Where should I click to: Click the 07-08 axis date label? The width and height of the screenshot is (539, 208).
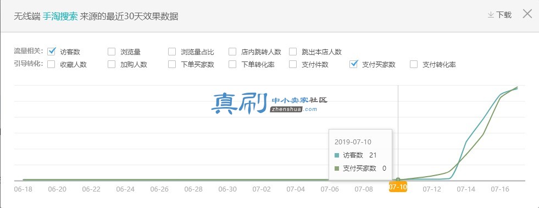(x=364, y=189)
